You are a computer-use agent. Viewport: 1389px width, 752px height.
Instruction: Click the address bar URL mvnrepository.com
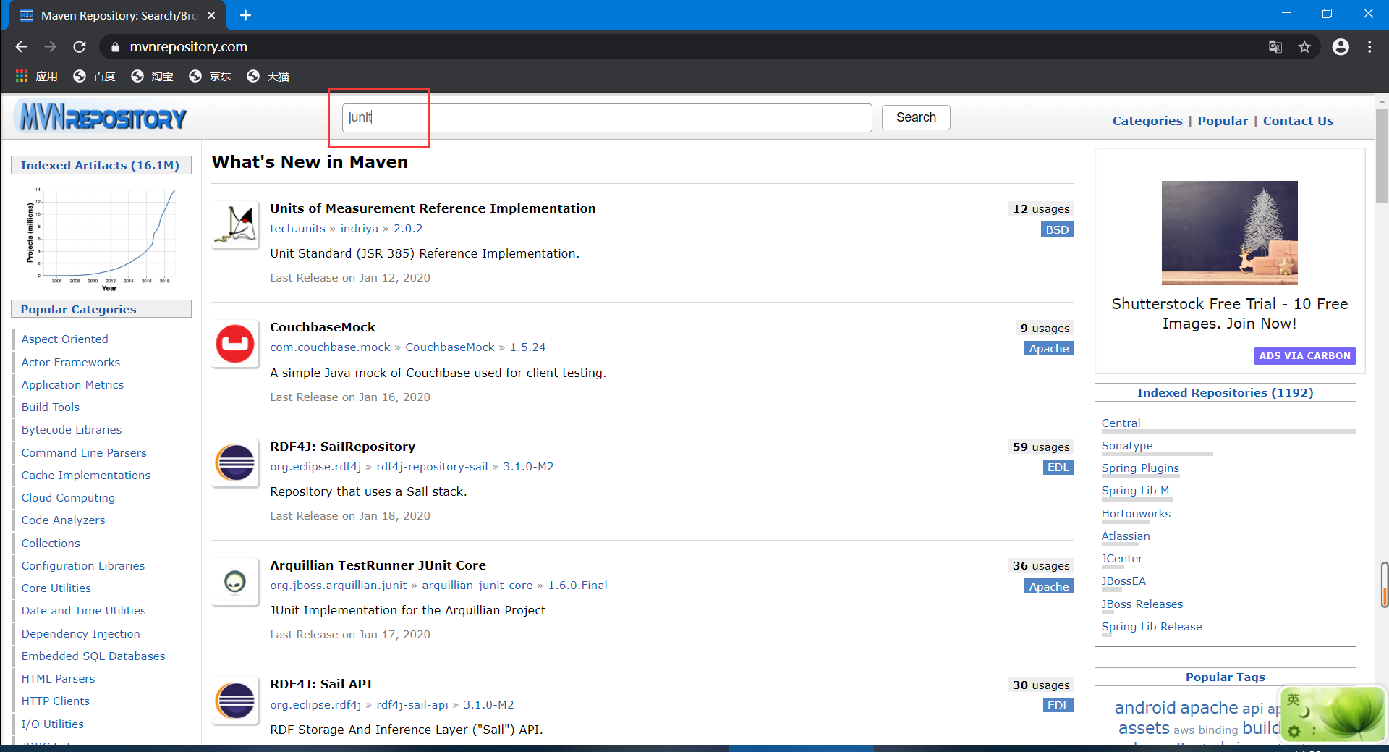[189, 47]
